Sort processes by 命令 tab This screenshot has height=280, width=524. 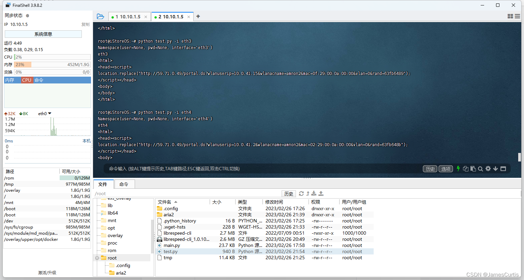click(39, 80)
